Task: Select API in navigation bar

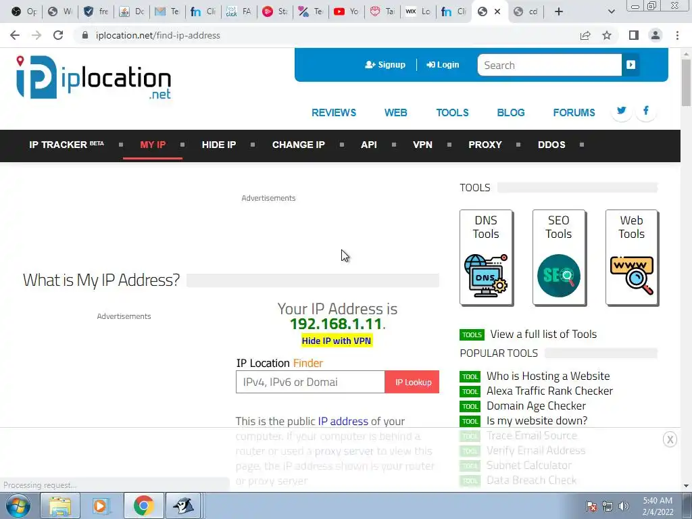Action: (369, 145)
